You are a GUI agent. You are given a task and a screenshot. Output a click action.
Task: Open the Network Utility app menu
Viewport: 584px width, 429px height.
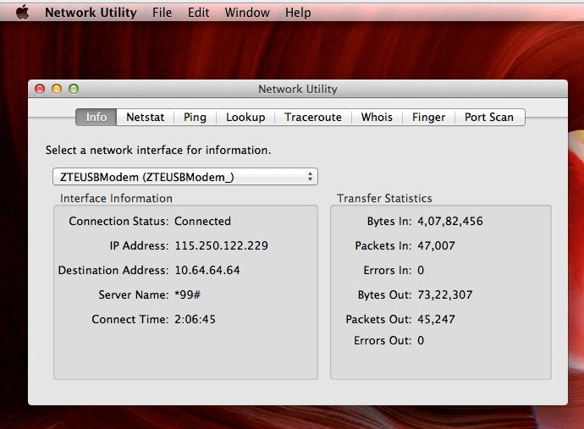pos(91,13)
